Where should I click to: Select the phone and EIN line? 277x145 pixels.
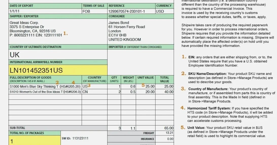pos(36,35)
